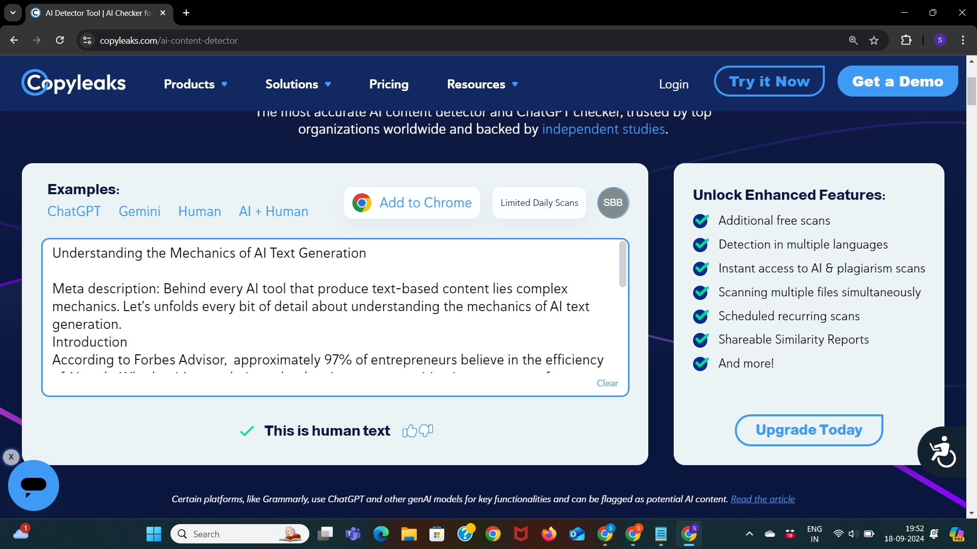The width and height of the screenshot is (977, 549).
Task: Click the text box scrollbar thumb
Action: (623, 264)
